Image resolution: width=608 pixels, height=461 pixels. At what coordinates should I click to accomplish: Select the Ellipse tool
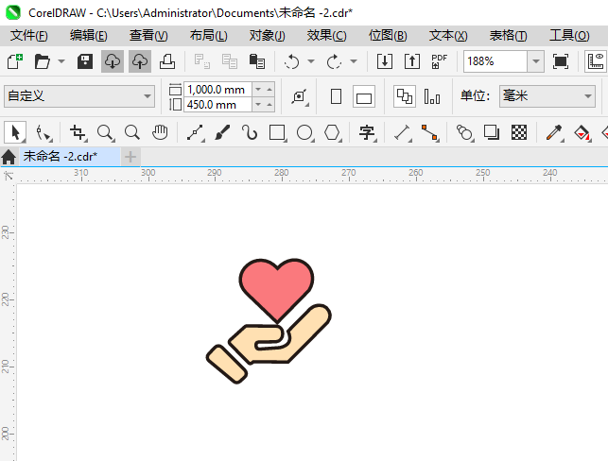(305, 132)
